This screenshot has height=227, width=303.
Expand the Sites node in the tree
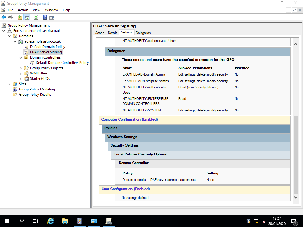pos(9,84)
